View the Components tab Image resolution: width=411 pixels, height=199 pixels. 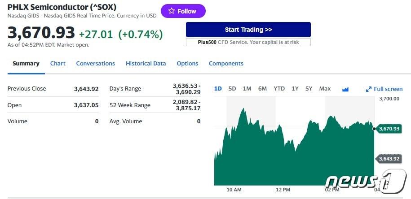tap(226, 64)
